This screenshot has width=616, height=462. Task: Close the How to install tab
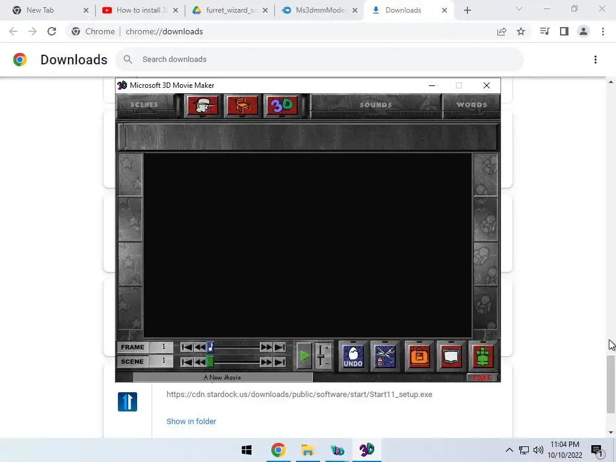click(176, 10)
